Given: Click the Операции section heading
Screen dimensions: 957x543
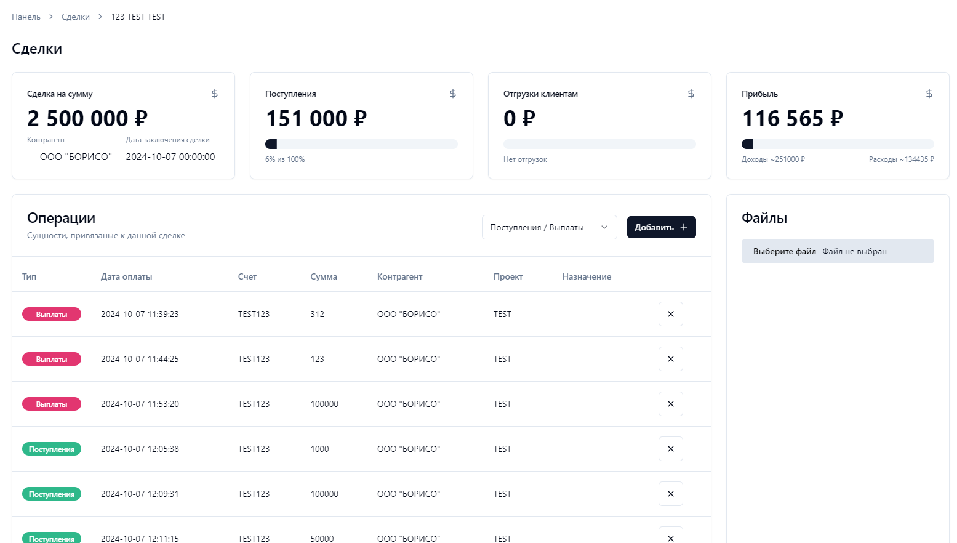Looking at the screenshot, I should pyautogui.click(x=61, y=218).
